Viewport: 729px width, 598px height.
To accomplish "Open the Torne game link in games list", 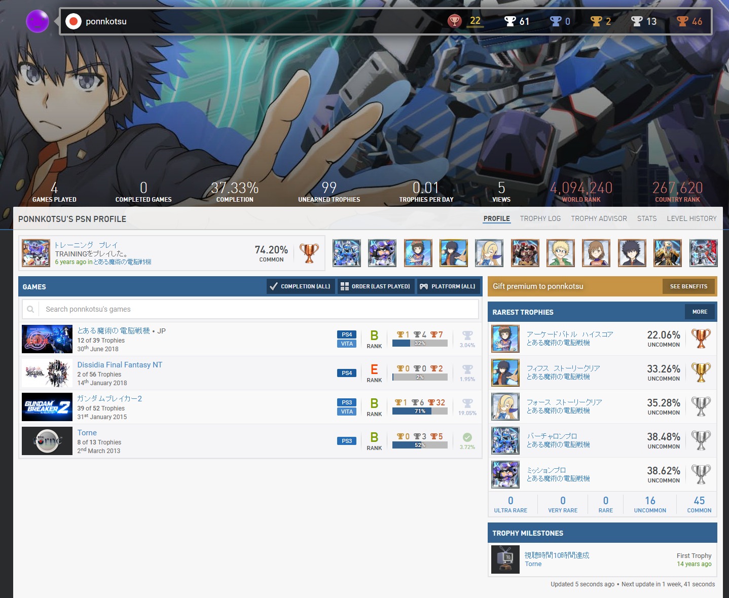I will click(87, 433).
